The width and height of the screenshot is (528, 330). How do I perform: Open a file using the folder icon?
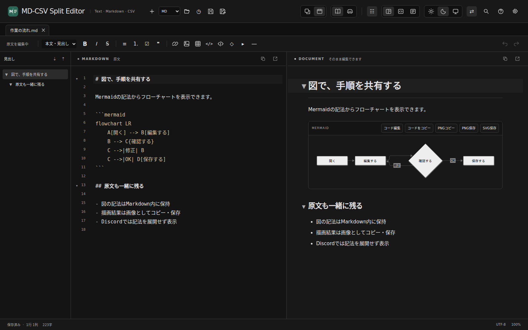pyautogui.click(x=187, y=11)
